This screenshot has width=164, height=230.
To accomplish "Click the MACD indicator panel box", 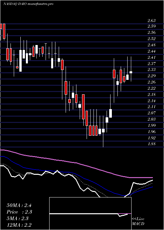I will click(90, 214).
